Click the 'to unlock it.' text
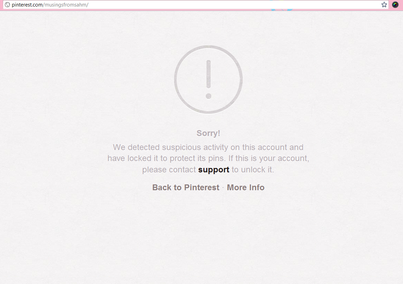 pos(253,170)
